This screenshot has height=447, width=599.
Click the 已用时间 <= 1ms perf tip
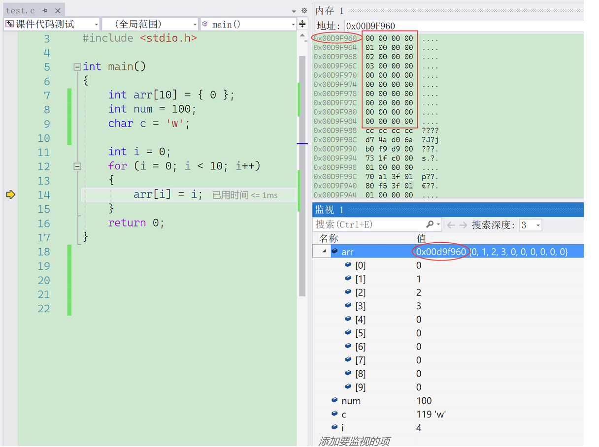(x=245, y=195)
